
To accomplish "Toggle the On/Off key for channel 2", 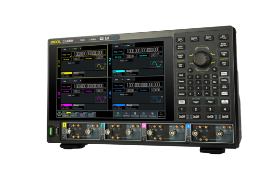I will pyautogui.click(x=196, y=117).
